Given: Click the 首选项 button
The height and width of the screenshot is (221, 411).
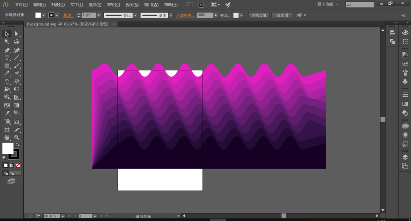Looking at the screenshot, I should click(x=282, y=15).
